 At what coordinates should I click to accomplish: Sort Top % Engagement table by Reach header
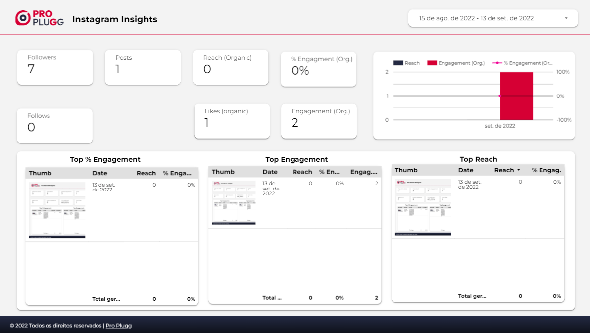(x=146, y=173)
